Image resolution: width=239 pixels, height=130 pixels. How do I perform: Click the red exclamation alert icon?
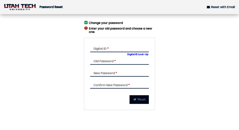(86, 28)
